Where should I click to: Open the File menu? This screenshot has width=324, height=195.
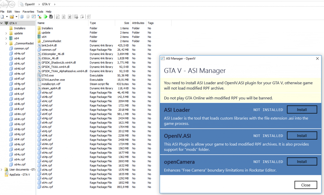(2, 12)
